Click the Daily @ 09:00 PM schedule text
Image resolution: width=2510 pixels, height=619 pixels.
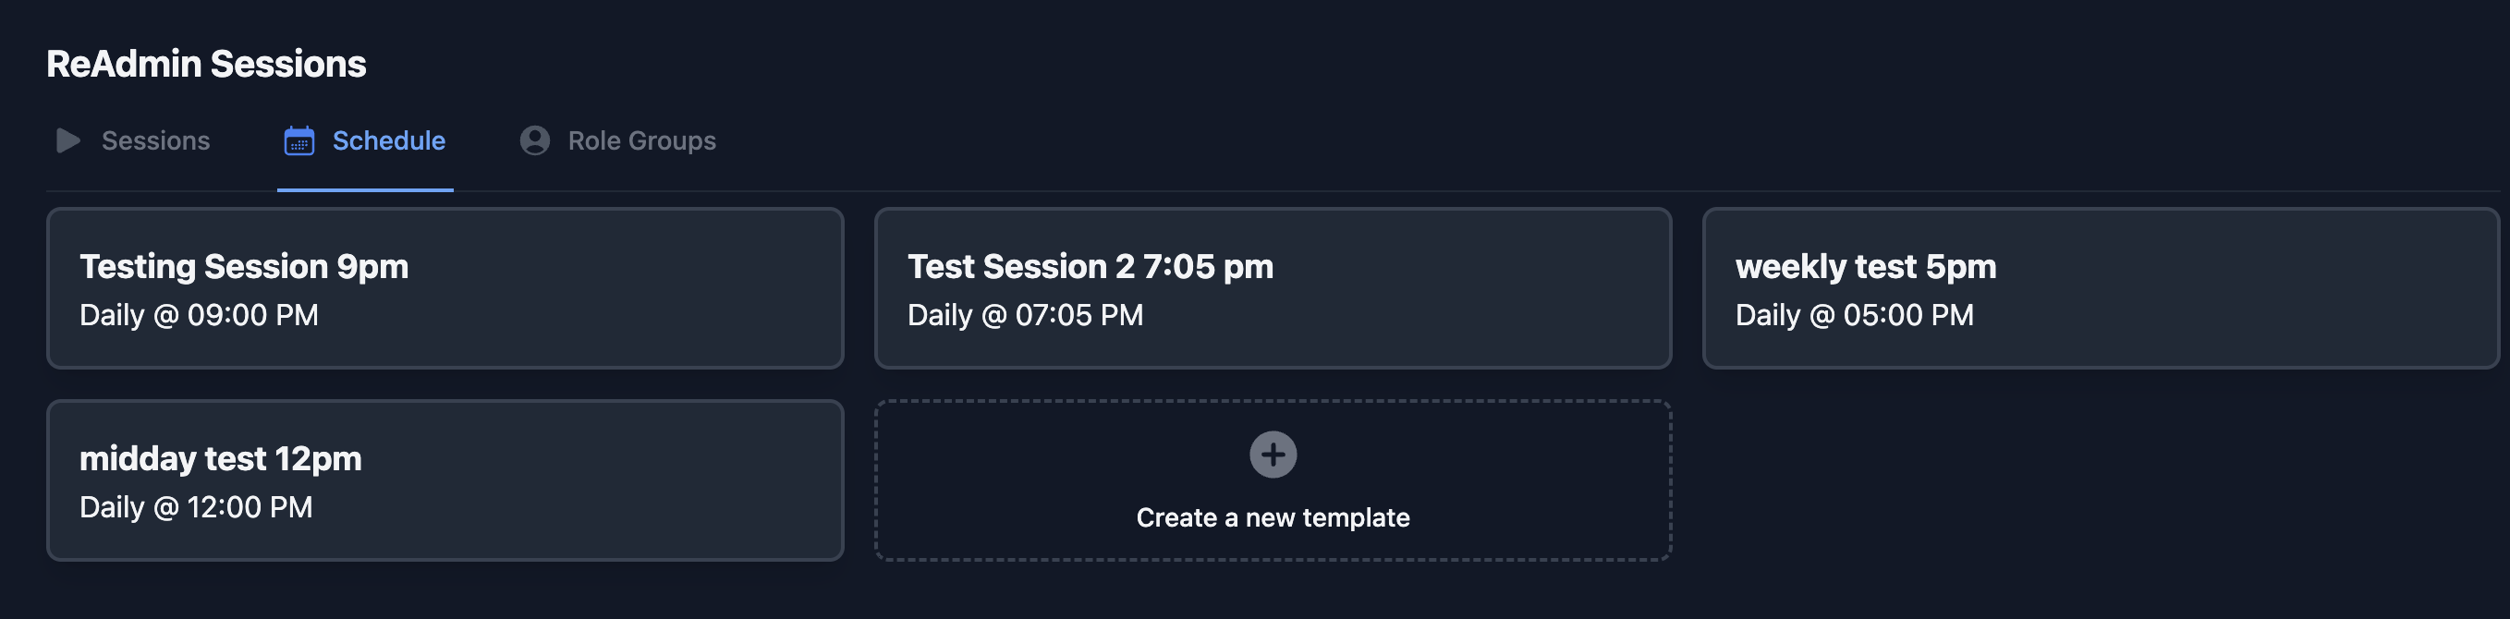coord(199,314)
